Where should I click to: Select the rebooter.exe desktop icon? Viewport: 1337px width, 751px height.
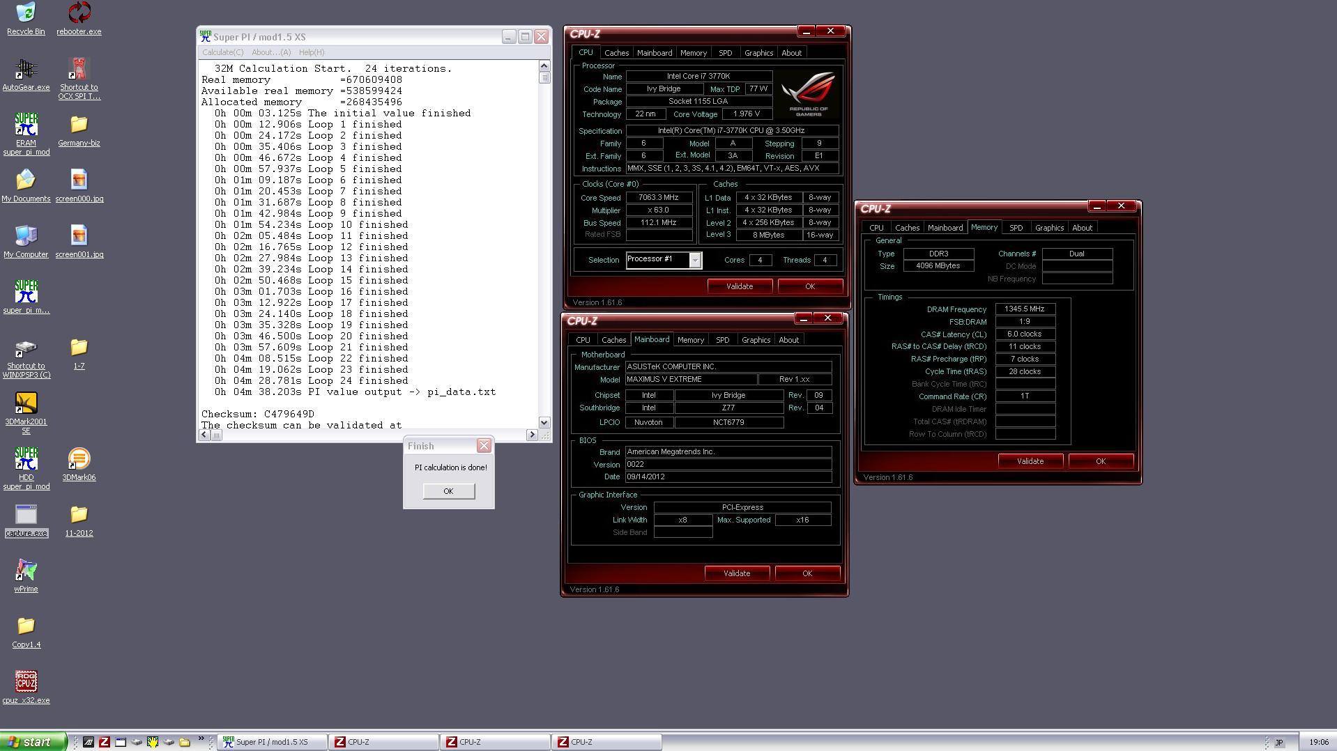79,14
